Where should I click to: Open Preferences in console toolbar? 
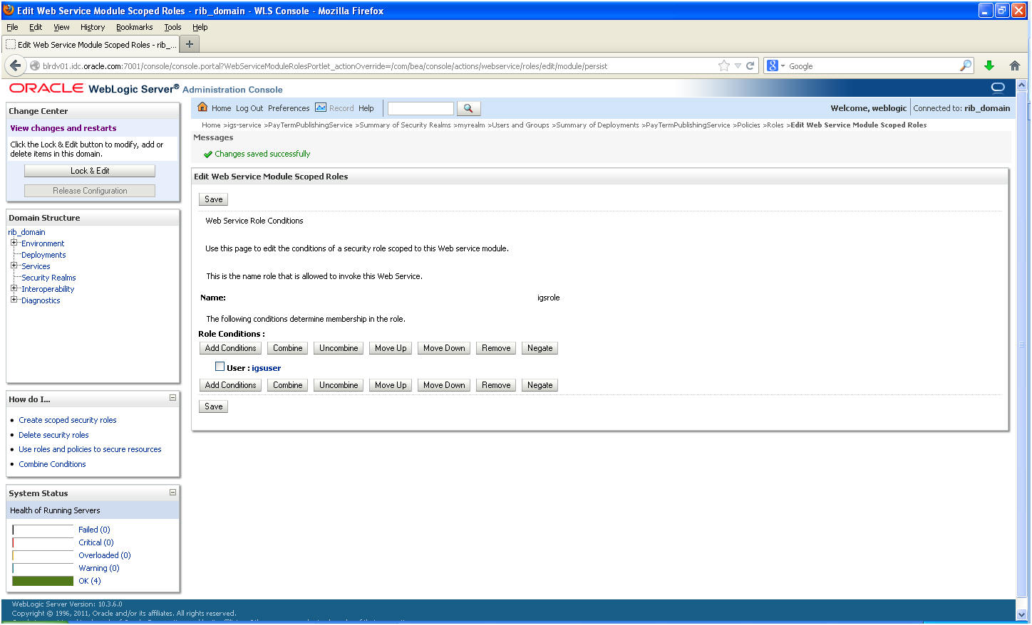click(289, 108)
